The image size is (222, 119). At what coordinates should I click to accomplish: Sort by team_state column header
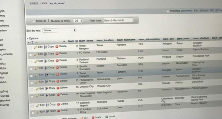tap(183, 39)
